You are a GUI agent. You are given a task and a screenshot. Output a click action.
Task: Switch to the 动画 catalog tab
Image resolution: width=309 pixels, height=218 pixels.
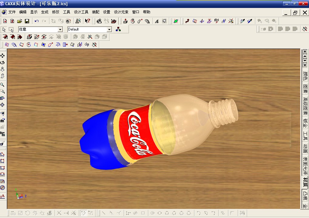point(305,149)
